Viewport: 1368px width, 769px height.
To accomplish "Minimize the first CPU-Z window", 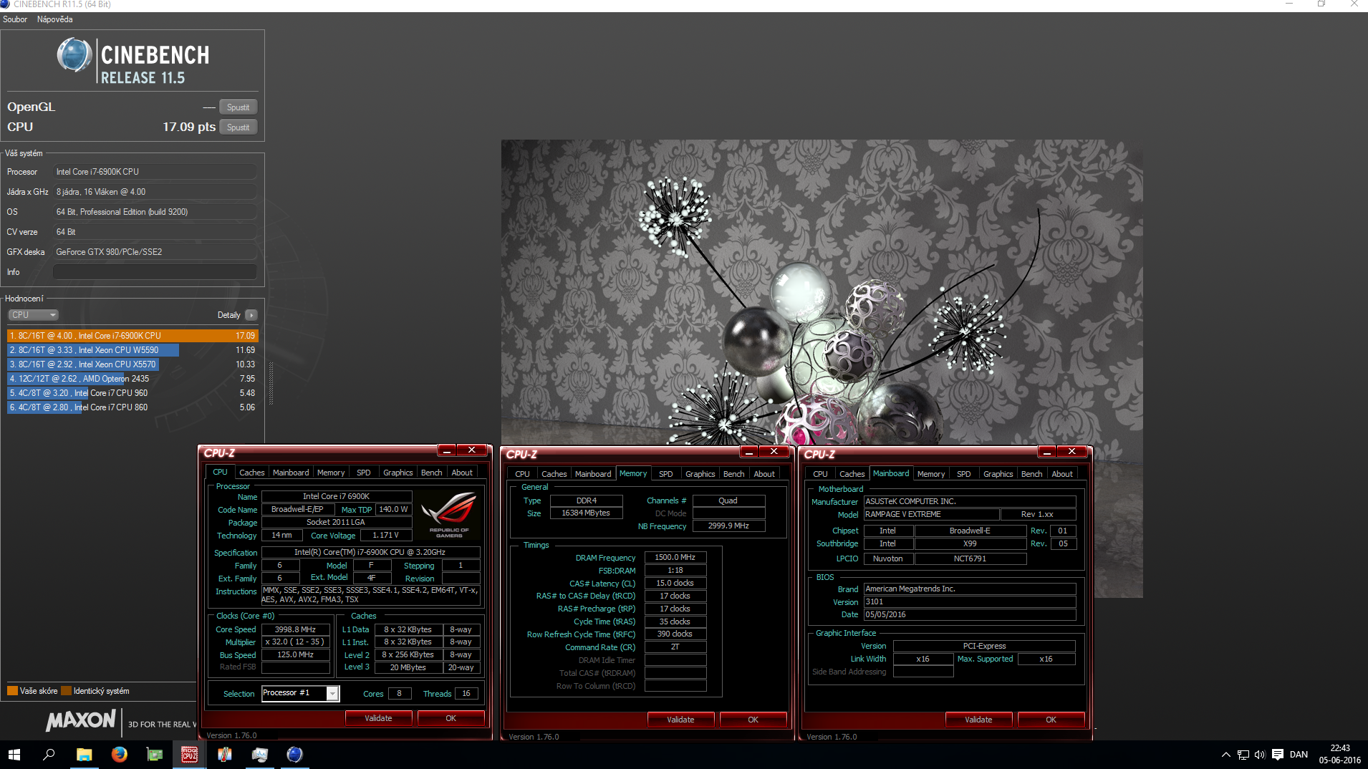I will point(447,450).
